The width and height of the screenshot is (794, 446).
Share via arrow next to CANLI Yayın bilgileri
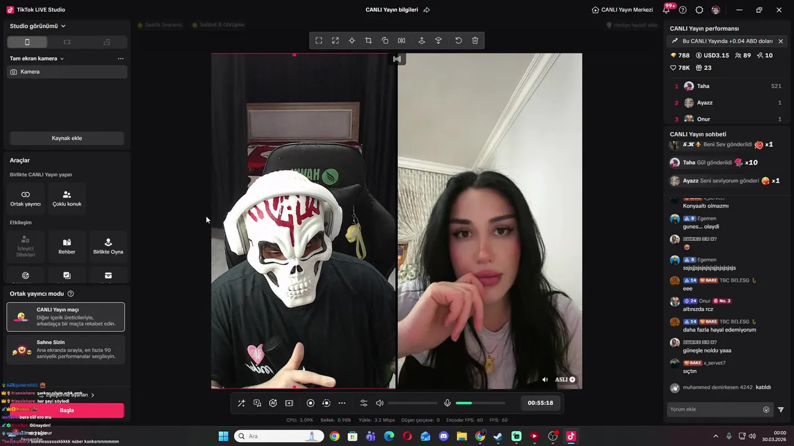427,10
